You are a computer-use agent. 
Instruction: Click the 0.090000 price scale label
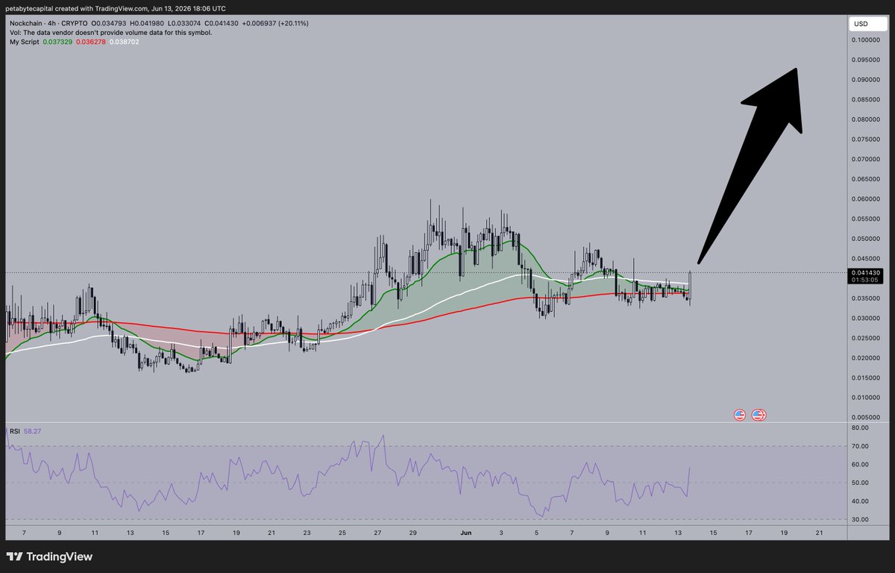pyautogui.click(x=867, y=80)
